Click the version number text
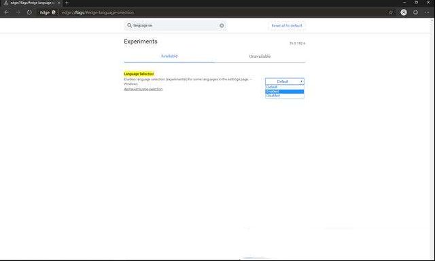435x261 pixels. tap(298, 43)
